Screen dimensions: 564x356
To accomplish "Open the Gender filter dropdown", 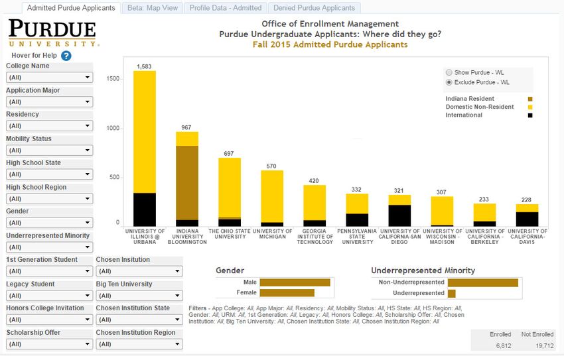I will (x=49, y=223).
